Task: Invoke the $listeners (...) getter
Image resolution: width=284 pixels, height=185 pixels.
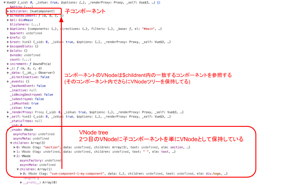Action: 36,24
